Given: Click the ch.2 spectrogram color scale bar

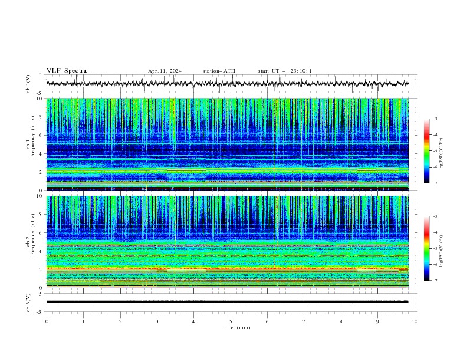Looking at the screenshot, I should [x=426, y=248].
